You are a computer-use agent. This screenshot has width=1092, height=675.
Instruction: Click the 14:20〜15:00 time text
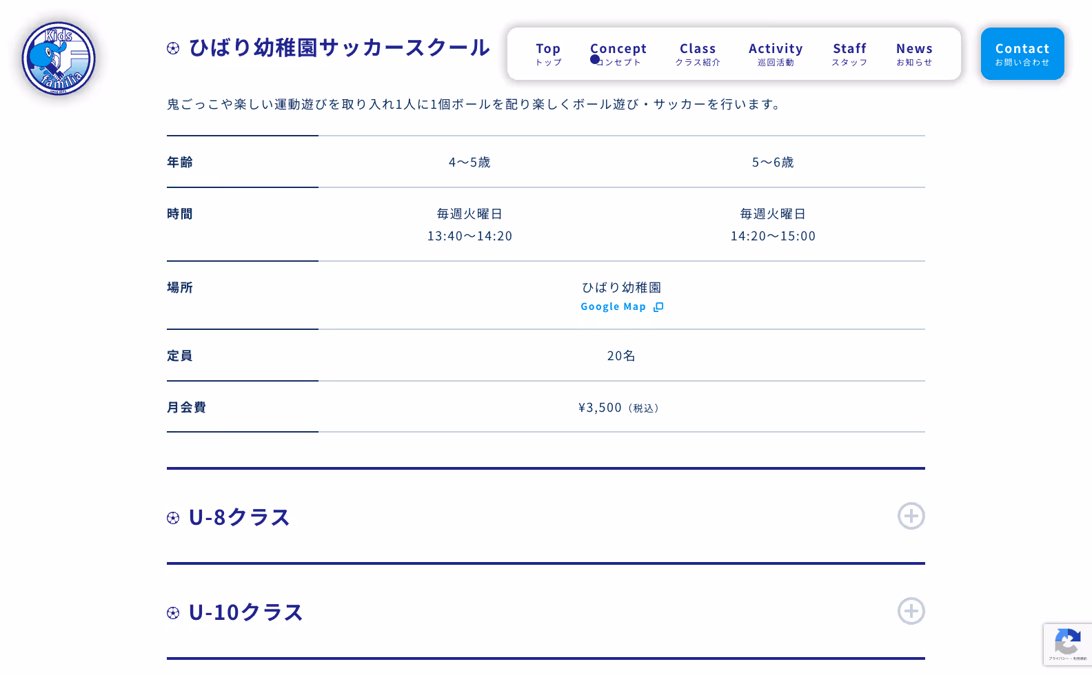[x=773, y=236]
